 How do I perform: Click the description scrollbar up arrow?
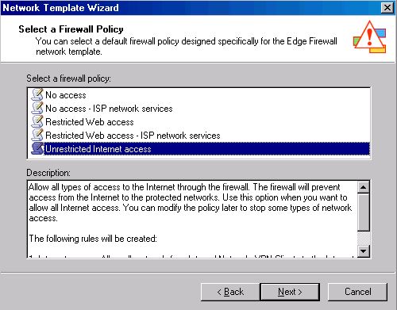(x=364, y=187)
